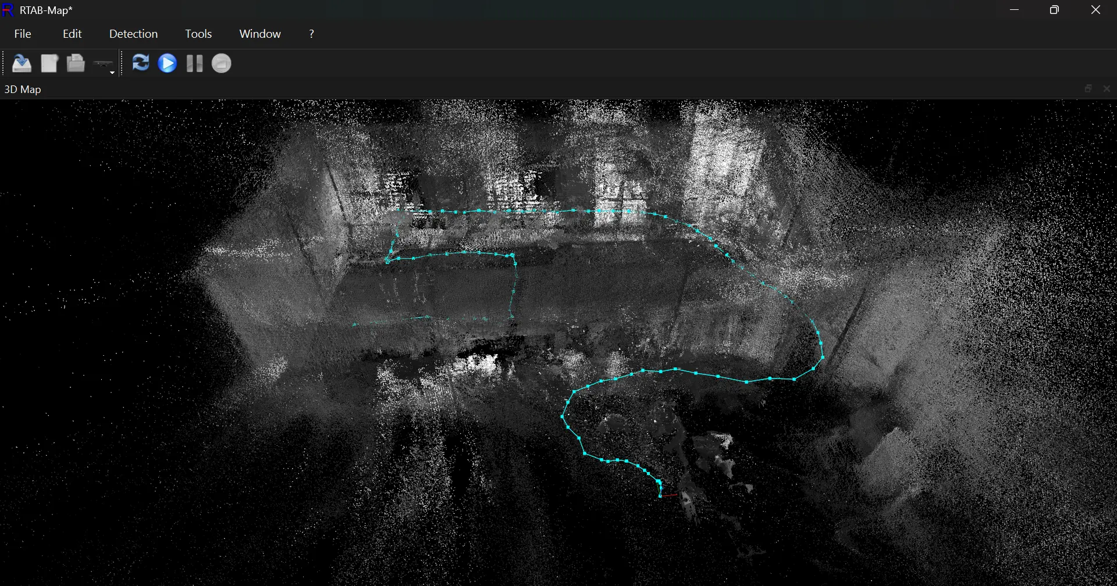Image resolution: width=1117 pixels, height=586 pixels.
Task: Click the save database toolbar icon
Action: click(x=22, y=63)
